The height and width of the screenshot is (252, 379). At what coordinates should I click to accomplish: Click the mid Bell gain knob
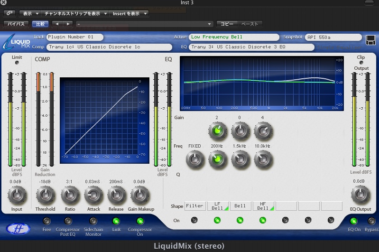[x=240, y=131]
